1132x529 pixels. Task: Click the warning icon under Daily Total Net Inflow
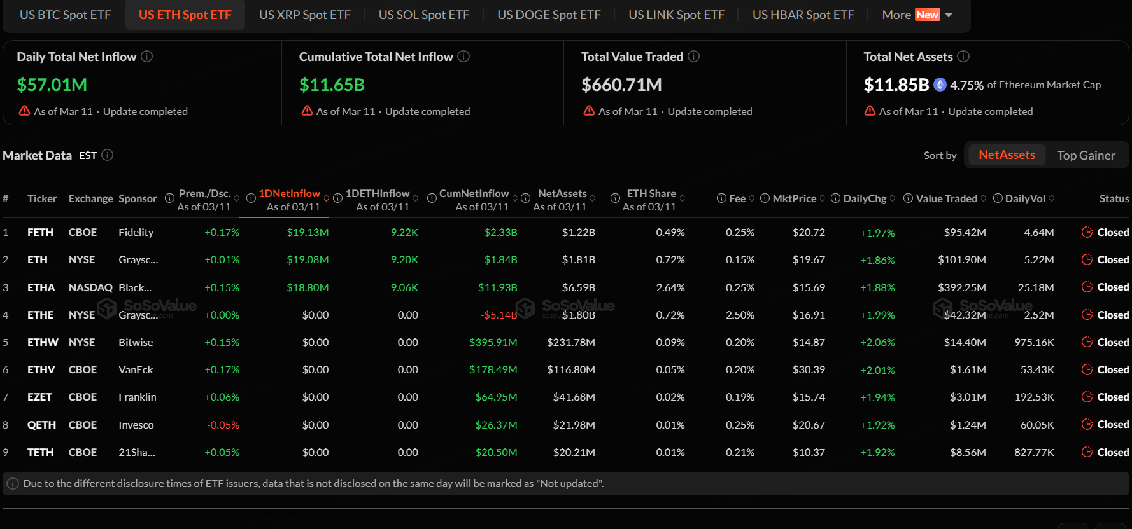(24, 111)
